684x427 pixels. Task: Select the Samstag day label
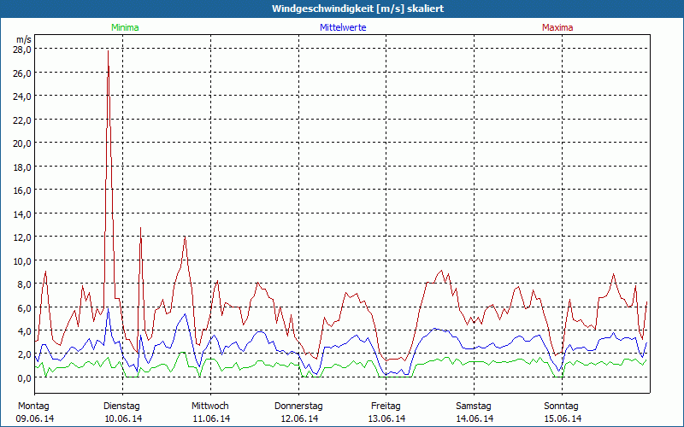tap(474, 406)
